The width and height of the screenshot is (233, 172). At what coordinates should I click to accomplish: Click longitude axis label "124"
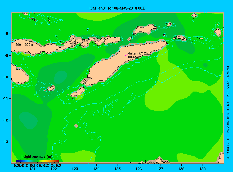point(96,169)
